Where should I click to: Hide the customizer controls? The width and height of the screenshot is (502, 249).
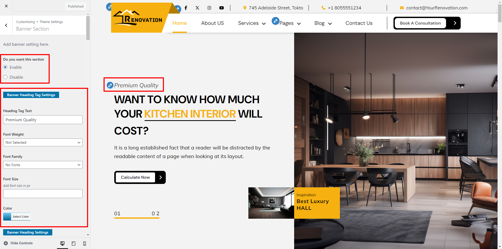tap(18, 243)
